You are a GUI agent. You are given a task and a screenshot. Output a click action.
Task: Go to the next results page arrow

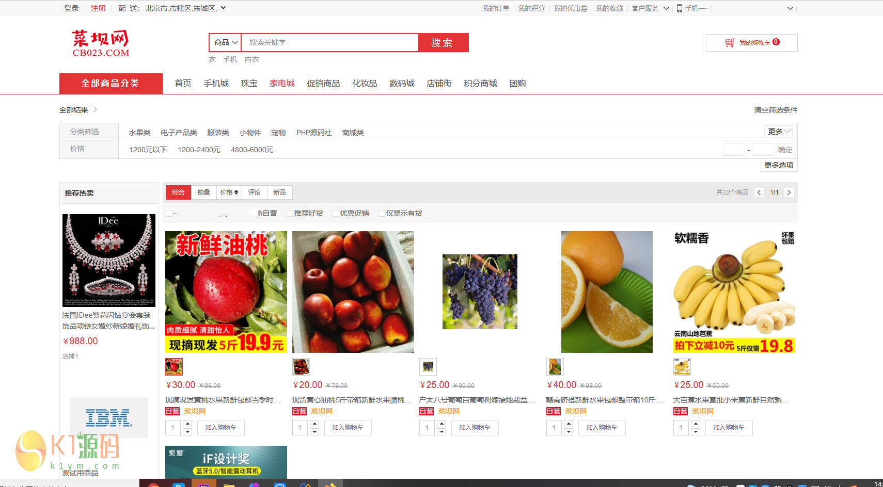coord(789,192)
